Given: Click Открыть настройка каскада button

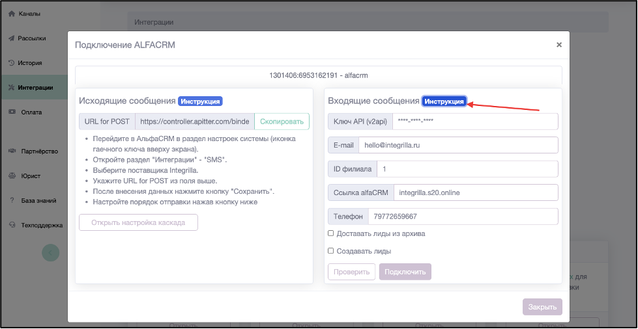Looking at the screenshot, I should click(138, 222).
